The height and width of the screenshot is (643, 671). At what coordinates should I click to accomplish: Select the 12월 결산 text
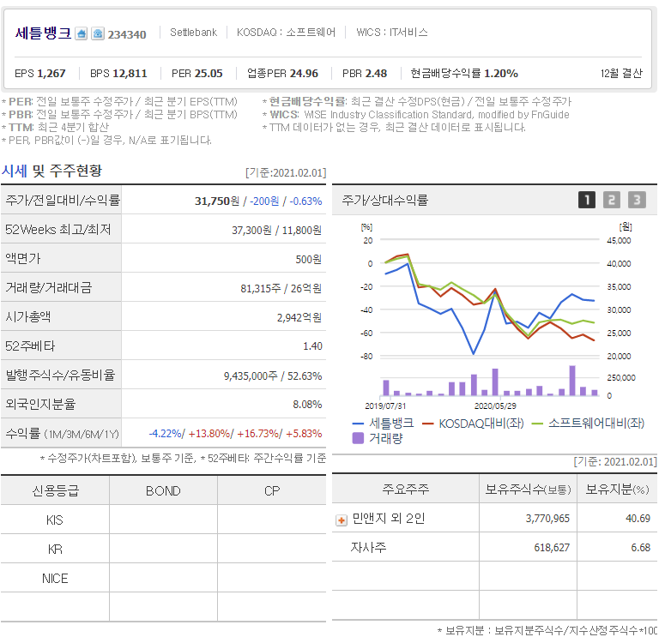[621, 74]
